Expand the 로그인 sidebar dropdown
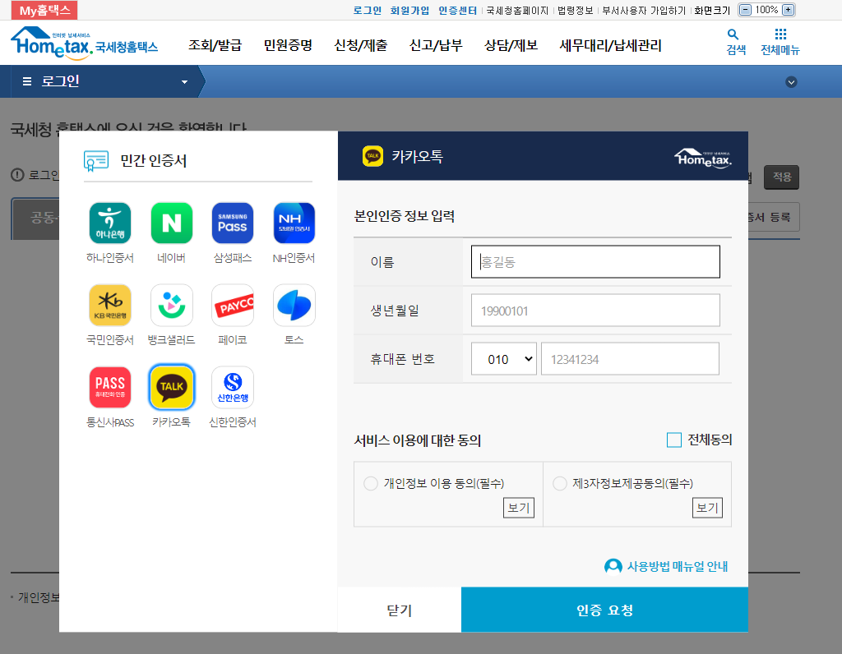 coord(184,81)
